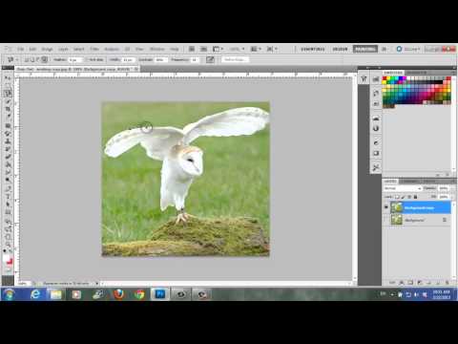Link layers using the Layers panel footer icon

tap(392, 282)
